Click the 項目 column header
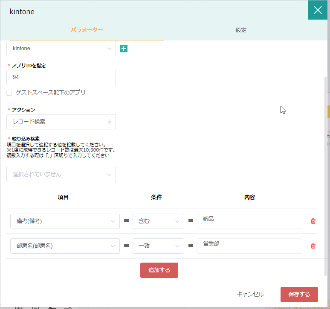The height and width of the screenshot is (309, 330). click(x=63, y=197)
